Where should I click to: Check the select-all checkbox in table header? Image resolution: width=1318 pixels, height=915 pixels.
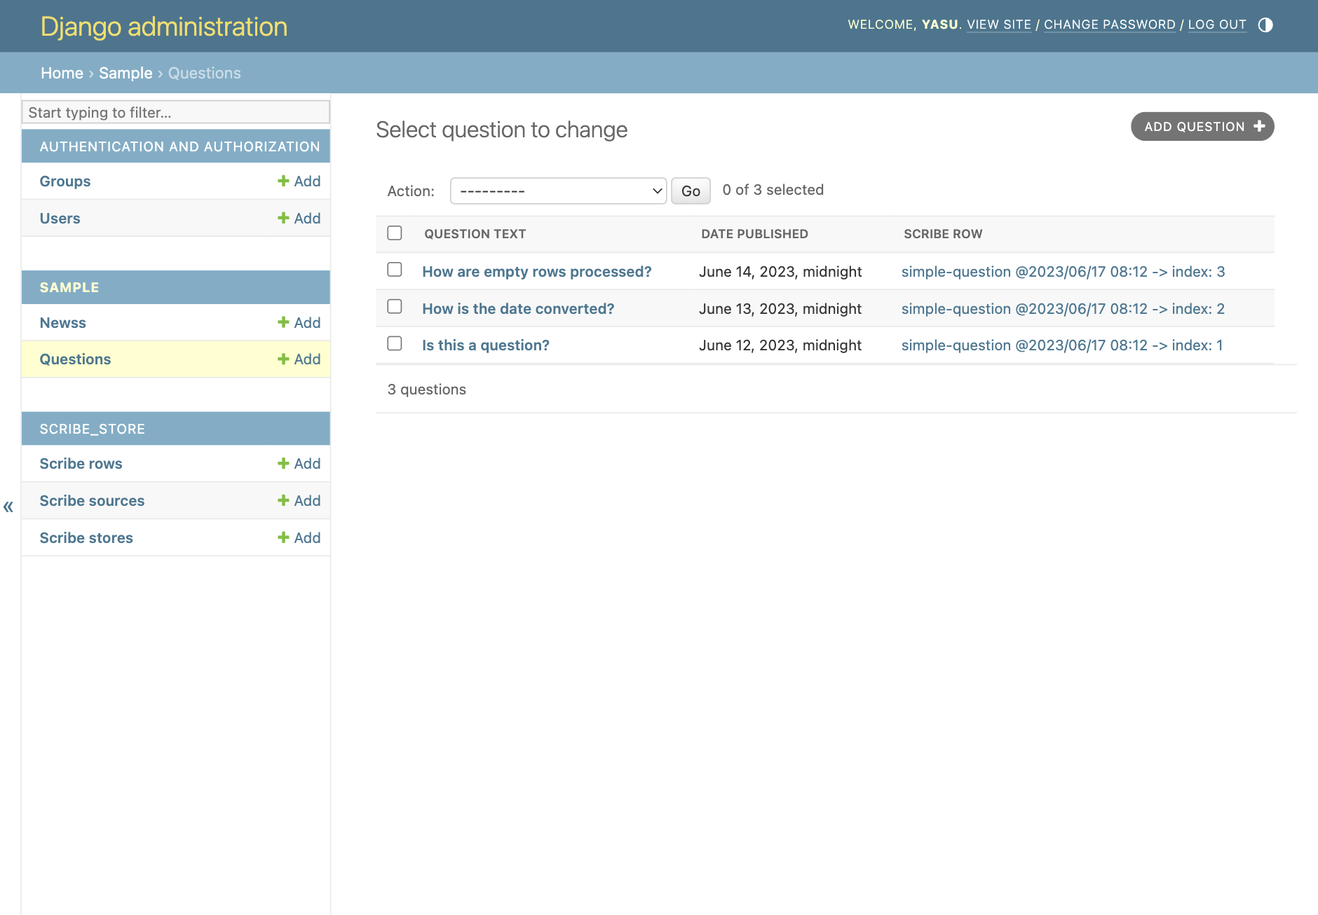click(x=395, y=233)
